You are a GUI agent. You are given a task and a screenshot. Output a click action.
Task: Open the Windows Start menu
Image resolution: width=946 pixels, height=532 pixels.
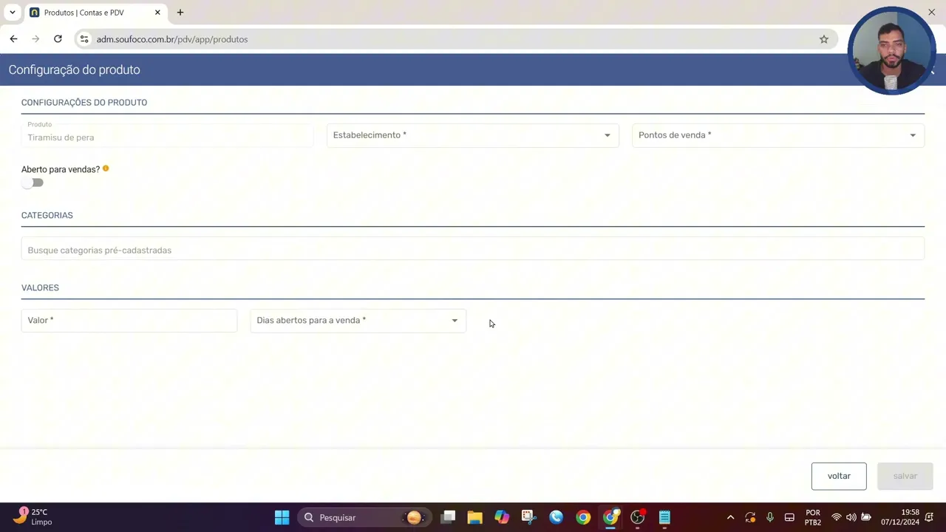[x=282, y=517]
